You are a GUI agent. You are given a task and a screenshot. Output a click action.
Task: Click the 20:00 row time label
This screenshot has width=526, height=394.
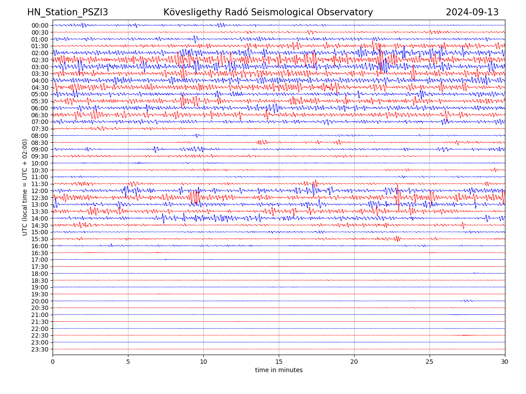click(40, 301)
